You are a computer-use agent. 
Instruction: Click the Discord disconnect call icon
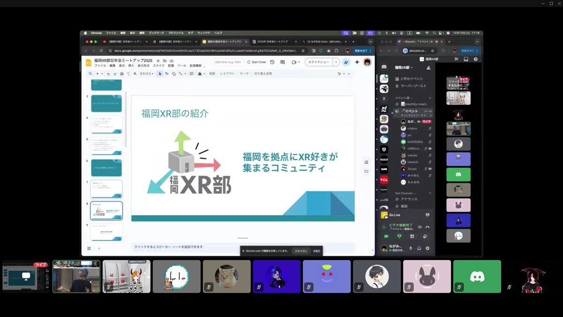pos(427,227)
